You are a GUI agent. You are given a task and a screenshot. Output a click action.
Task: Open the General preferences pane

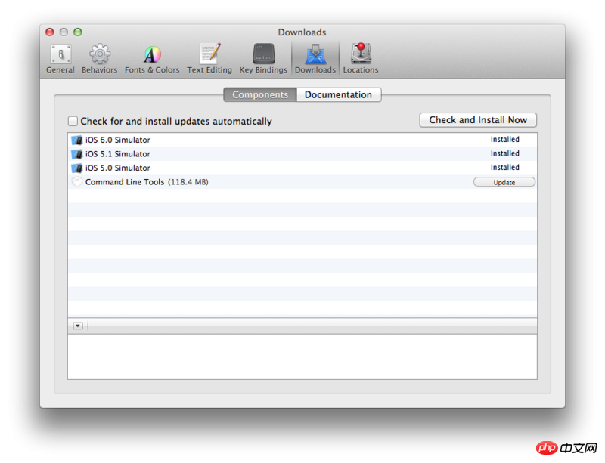point(60,59)
